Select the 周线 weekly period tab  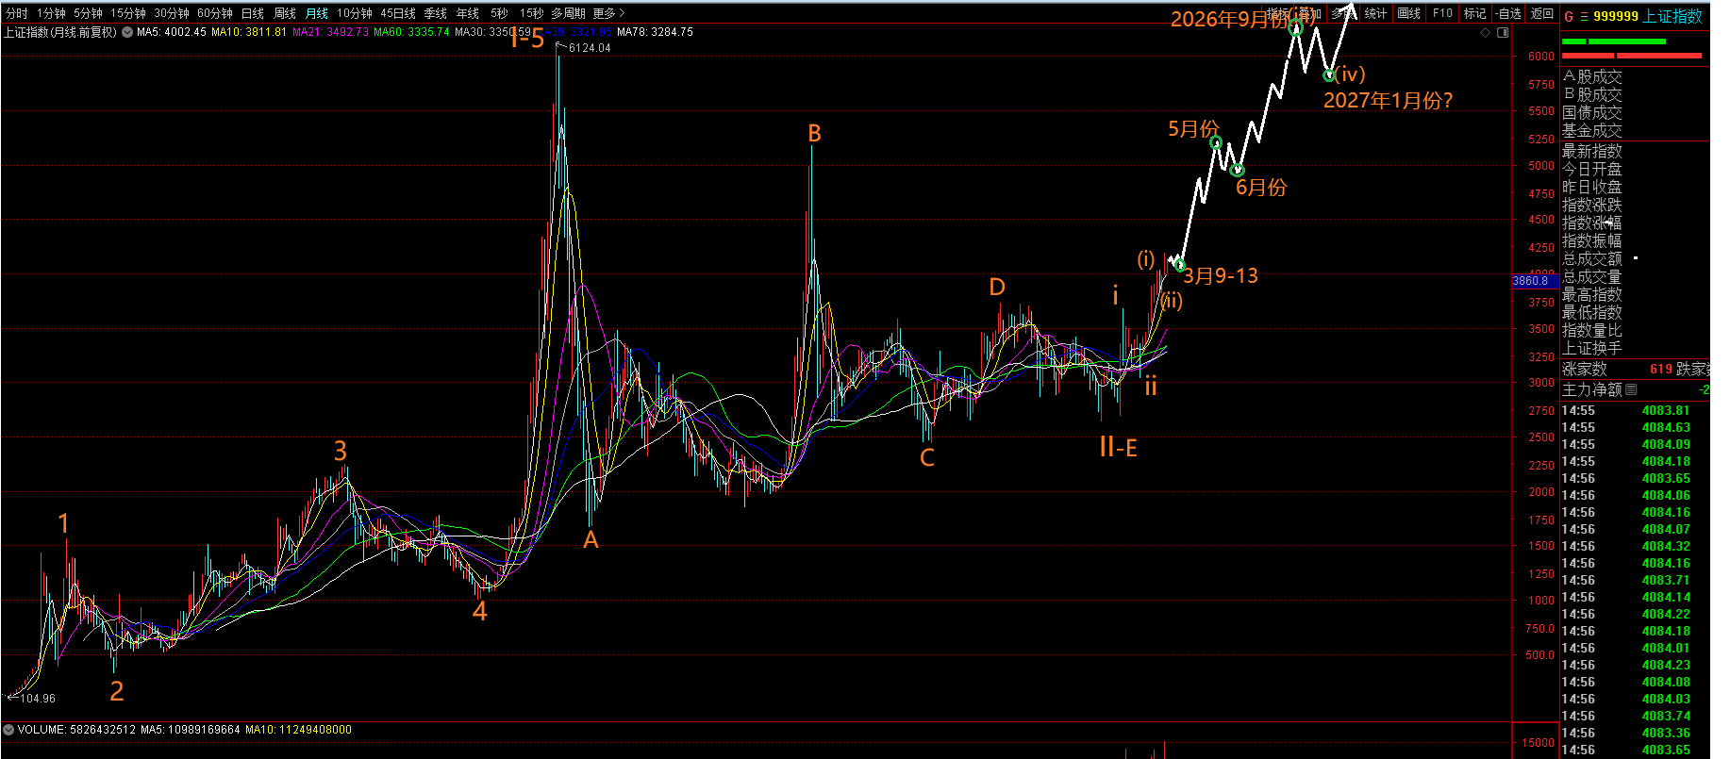point(284,13)
